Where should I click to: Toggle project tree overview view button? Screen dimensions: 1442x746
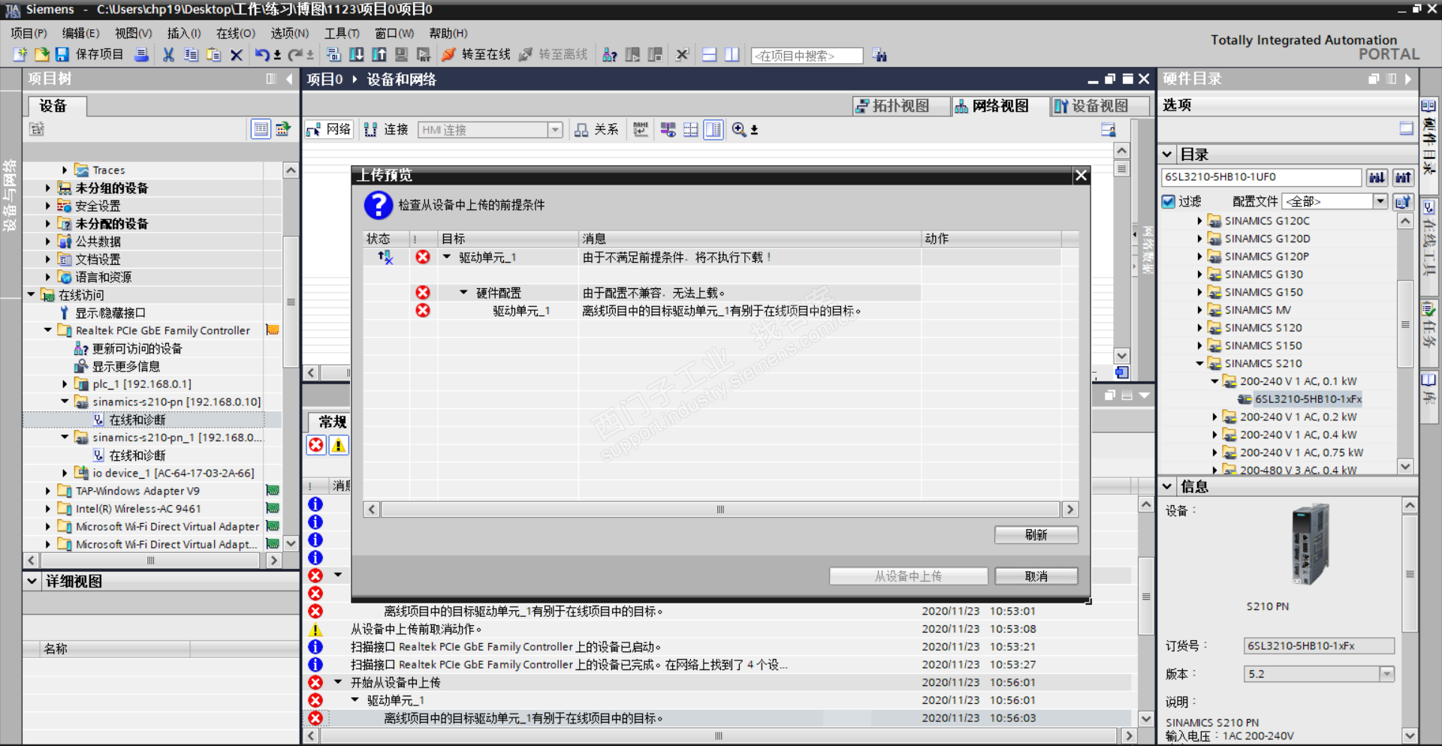pyautogui.click(x=261, y=129)
